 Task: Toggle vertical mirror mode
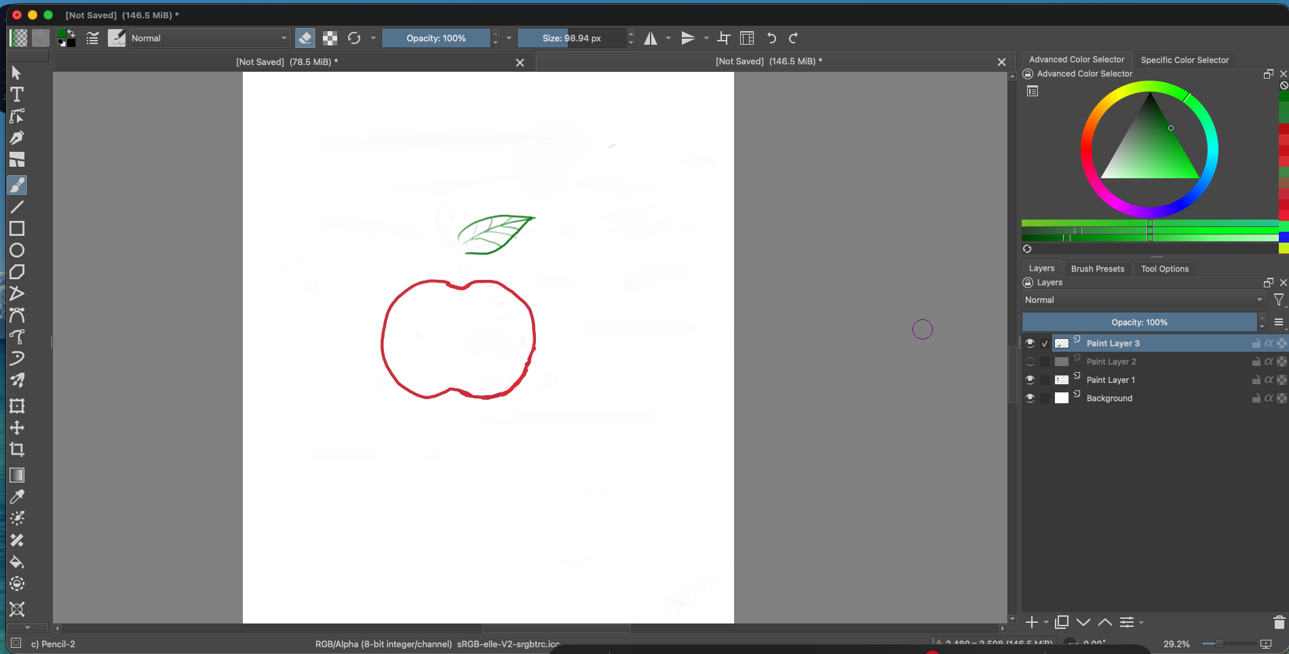(688, 38)
